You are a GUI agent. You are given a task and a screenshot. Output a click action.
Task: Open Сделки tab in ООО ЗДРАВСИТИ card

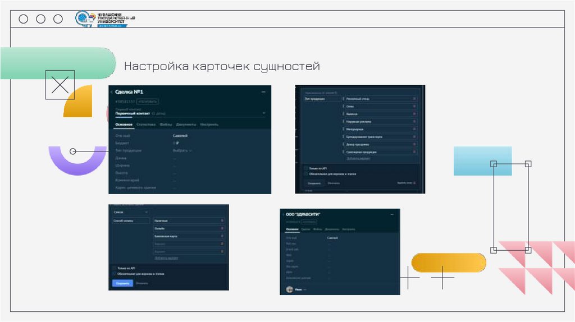click(305, 229)
